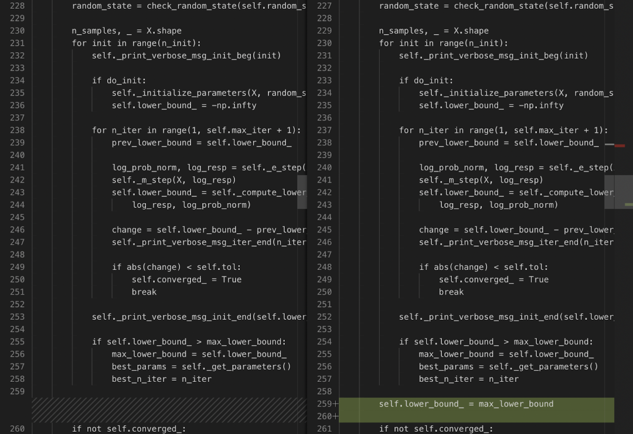Screen dimensions: 633x434
Task: Click line 238 for n_iter in range(1, self.max_iter + 1):
Action: click(196, 130)
